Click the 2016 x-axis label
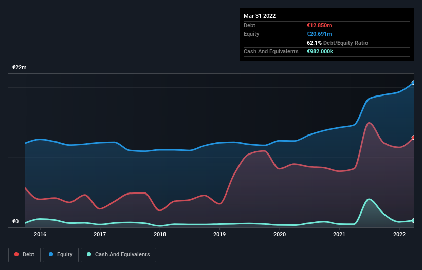The height and width of the screenshot is (270, 422). (40, 234)
